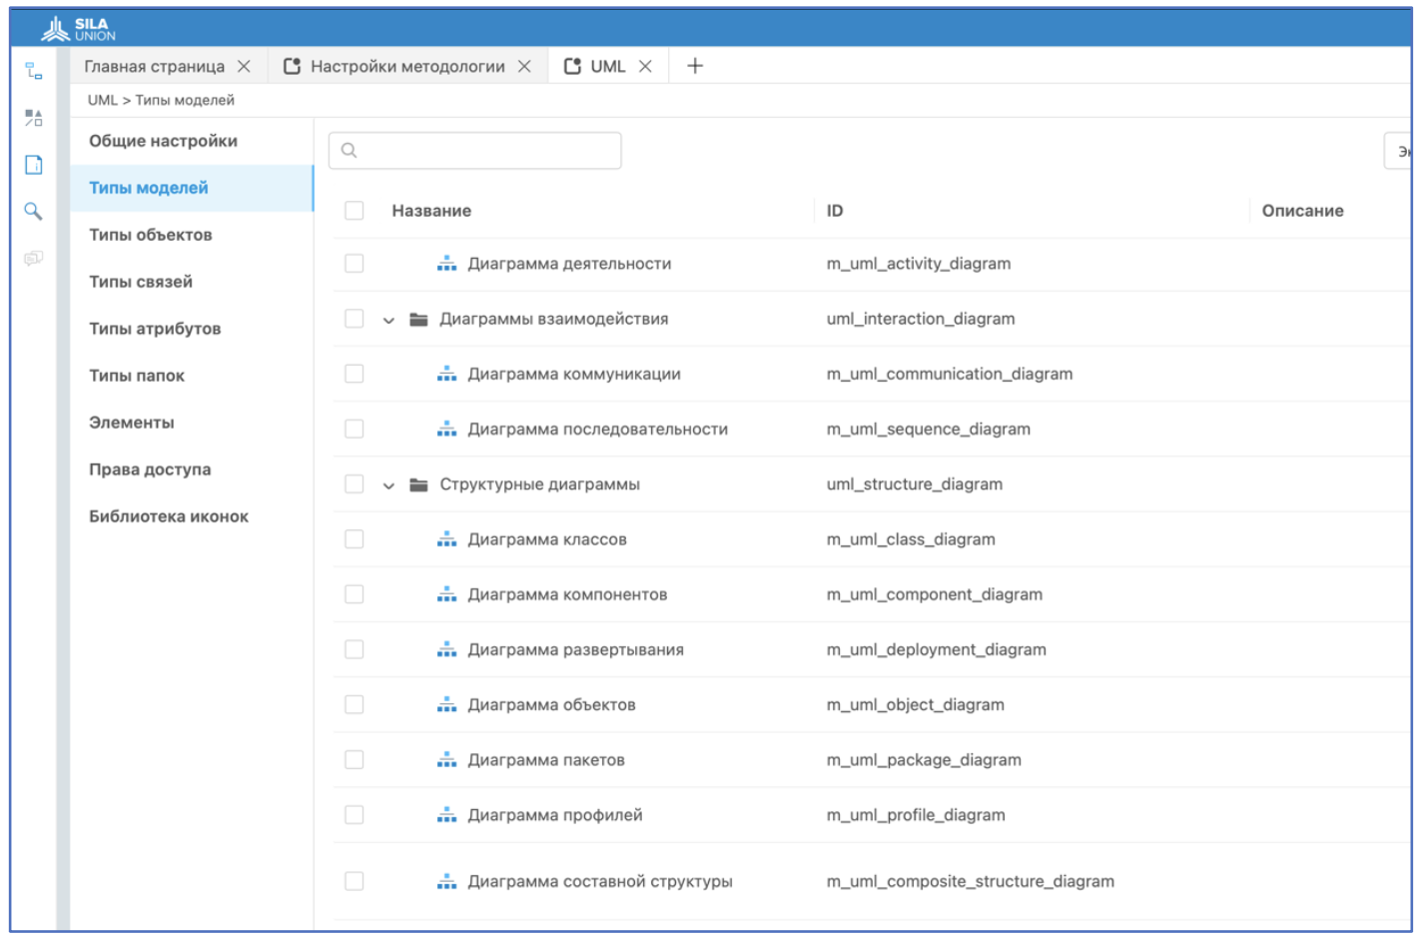Toggle the select-all checkbox in table header
This screenshot has width=1424, height=941.
[355, 211]
